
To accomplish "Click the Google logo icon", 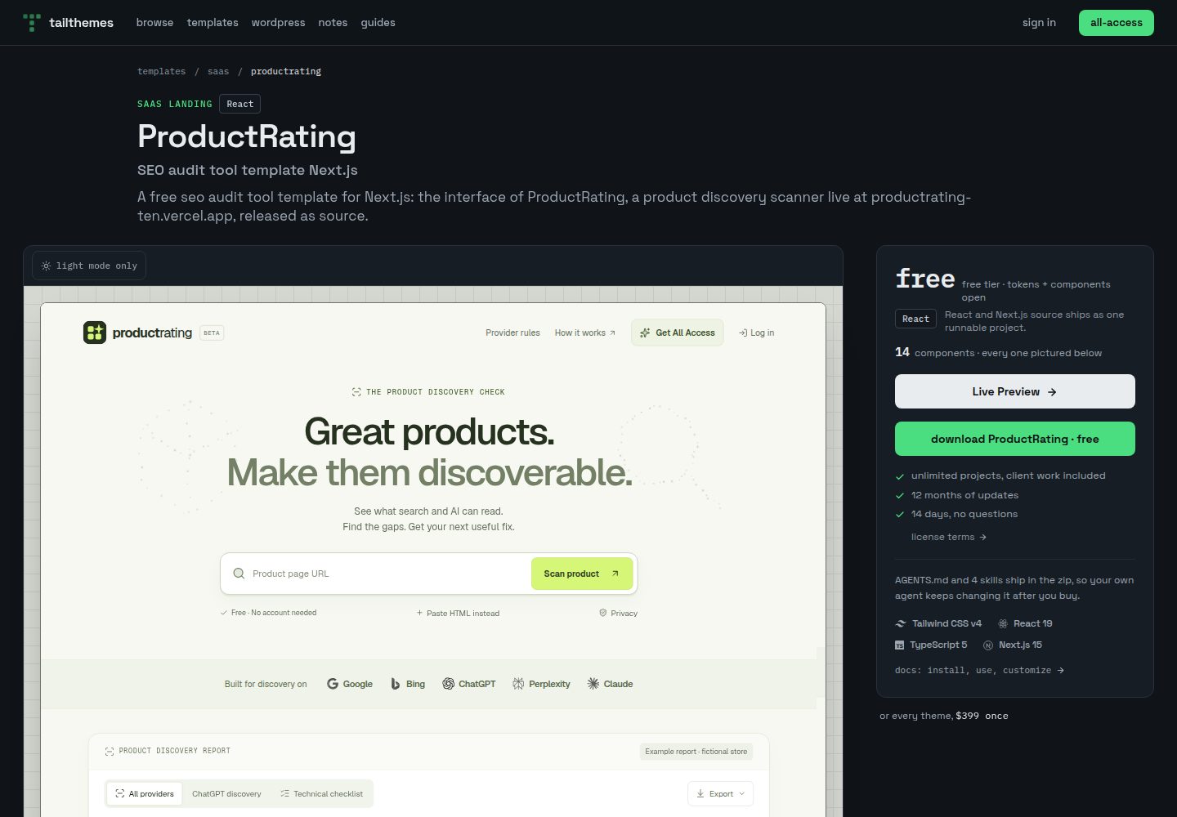I will click(x=333, y=684).
